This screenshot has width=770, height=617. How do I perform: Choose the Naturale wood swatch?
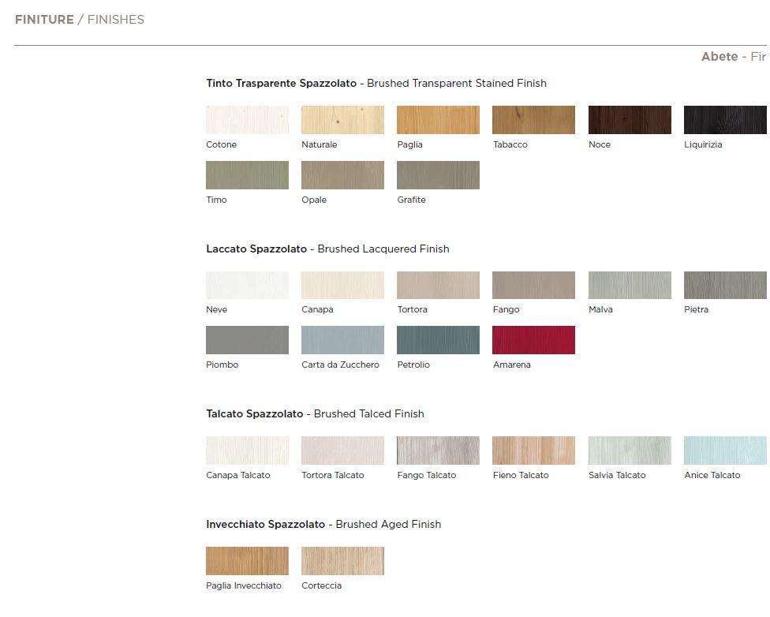[x=342, y=120]
